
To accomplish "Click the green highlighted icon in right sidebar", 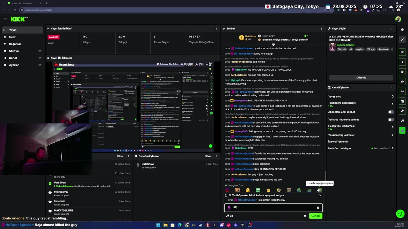I will tap(402, 130).
